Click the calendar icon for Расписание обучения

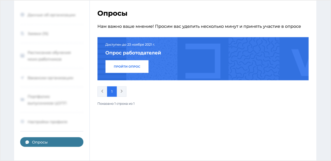tap(22, 56)
